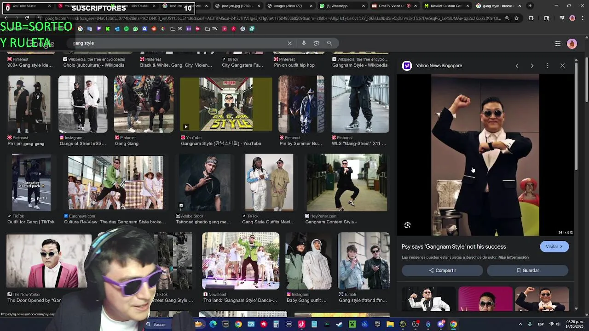Click the Compartir share button
589x331 pixels.
442,271
